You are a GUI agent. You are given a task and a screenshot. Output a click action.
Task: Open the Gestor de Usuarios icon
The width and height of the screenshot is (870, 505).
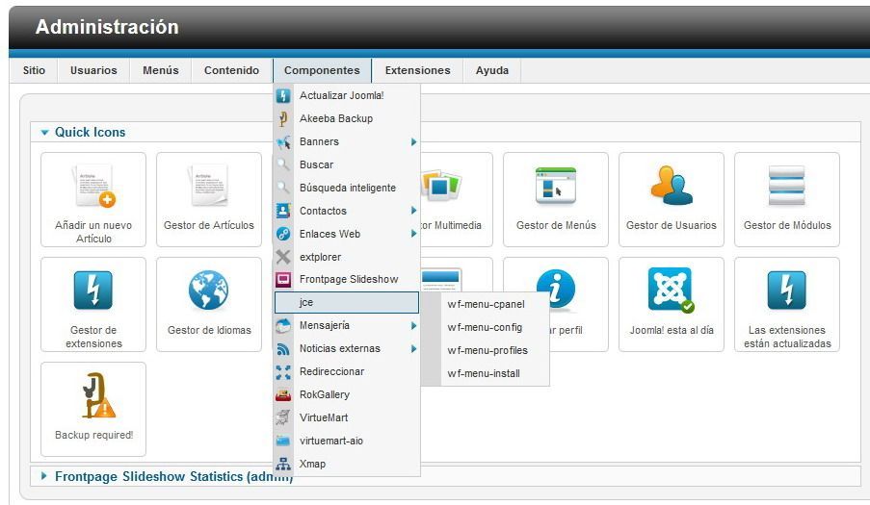[672, 199]
